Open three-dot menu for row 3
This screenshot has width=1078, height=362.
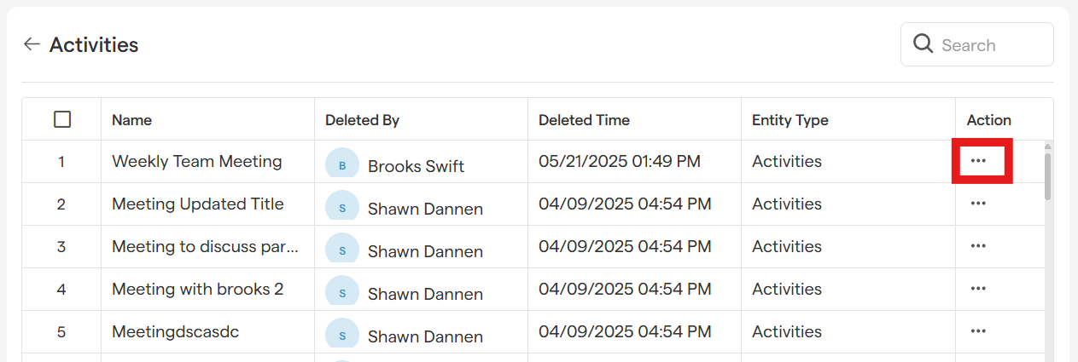click(978, 246)
